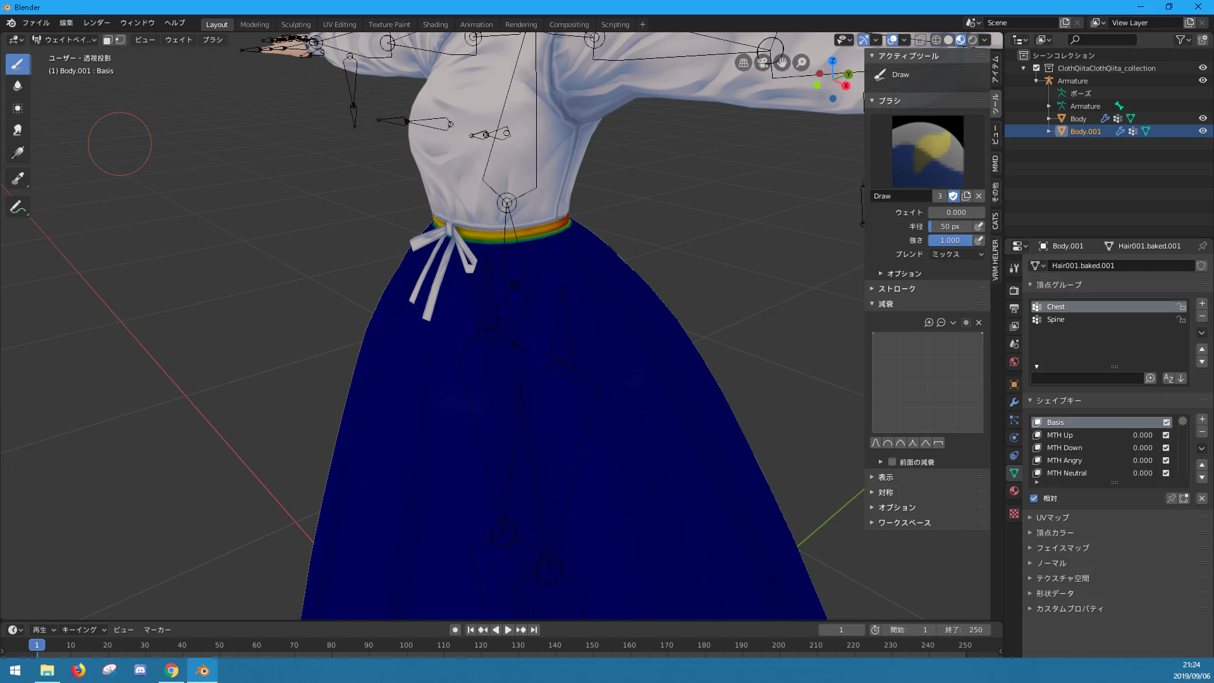This screenshot has height=683, width=1214.
Task: Expand the Vertex Colors section
Action: tap(1054, 532)
